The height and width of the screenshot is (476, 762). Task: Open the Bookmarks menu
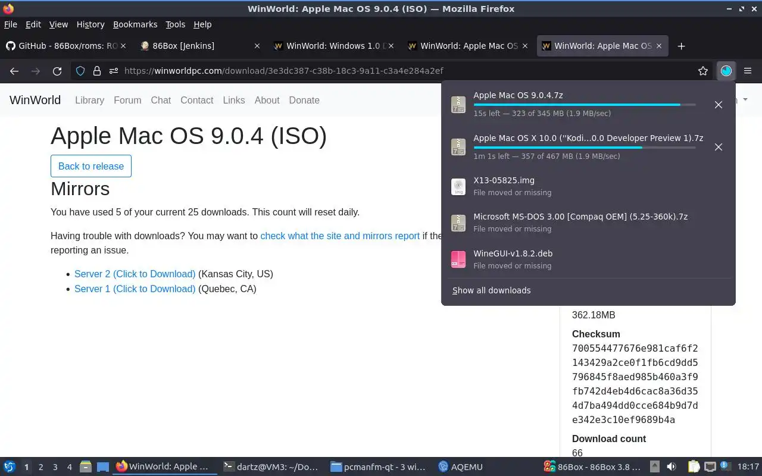pos(135,24)
